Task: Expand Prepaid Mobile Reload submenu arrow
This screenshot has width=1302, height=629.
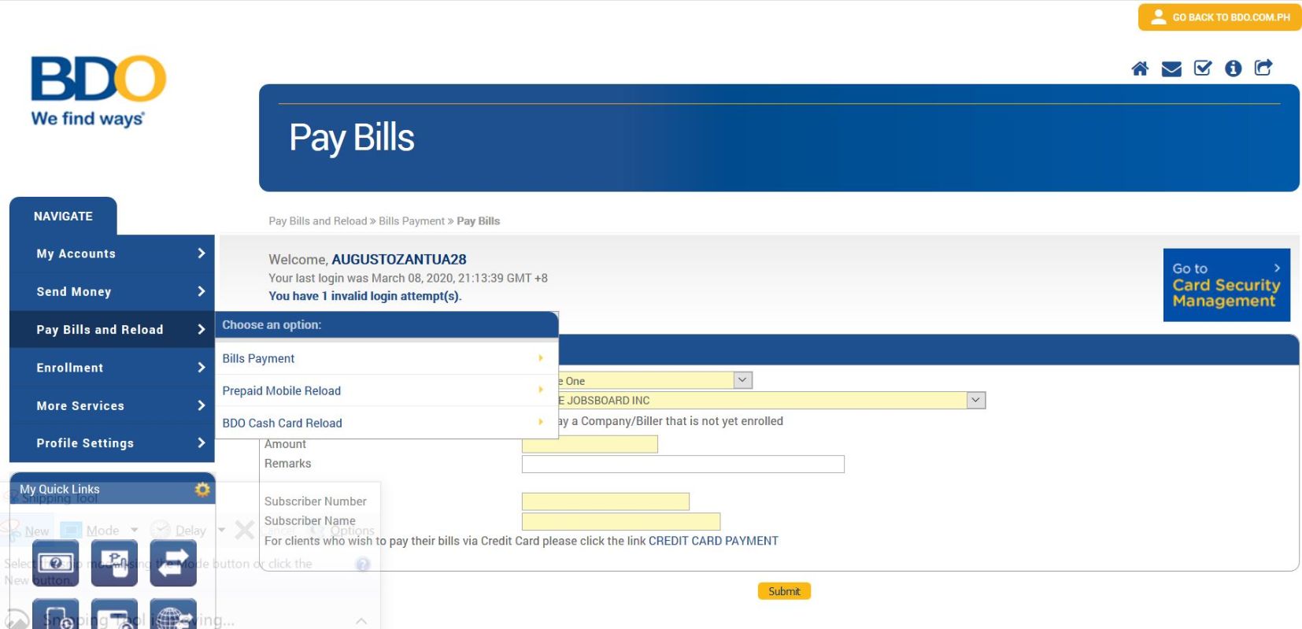Action: [x=541, y=390]
